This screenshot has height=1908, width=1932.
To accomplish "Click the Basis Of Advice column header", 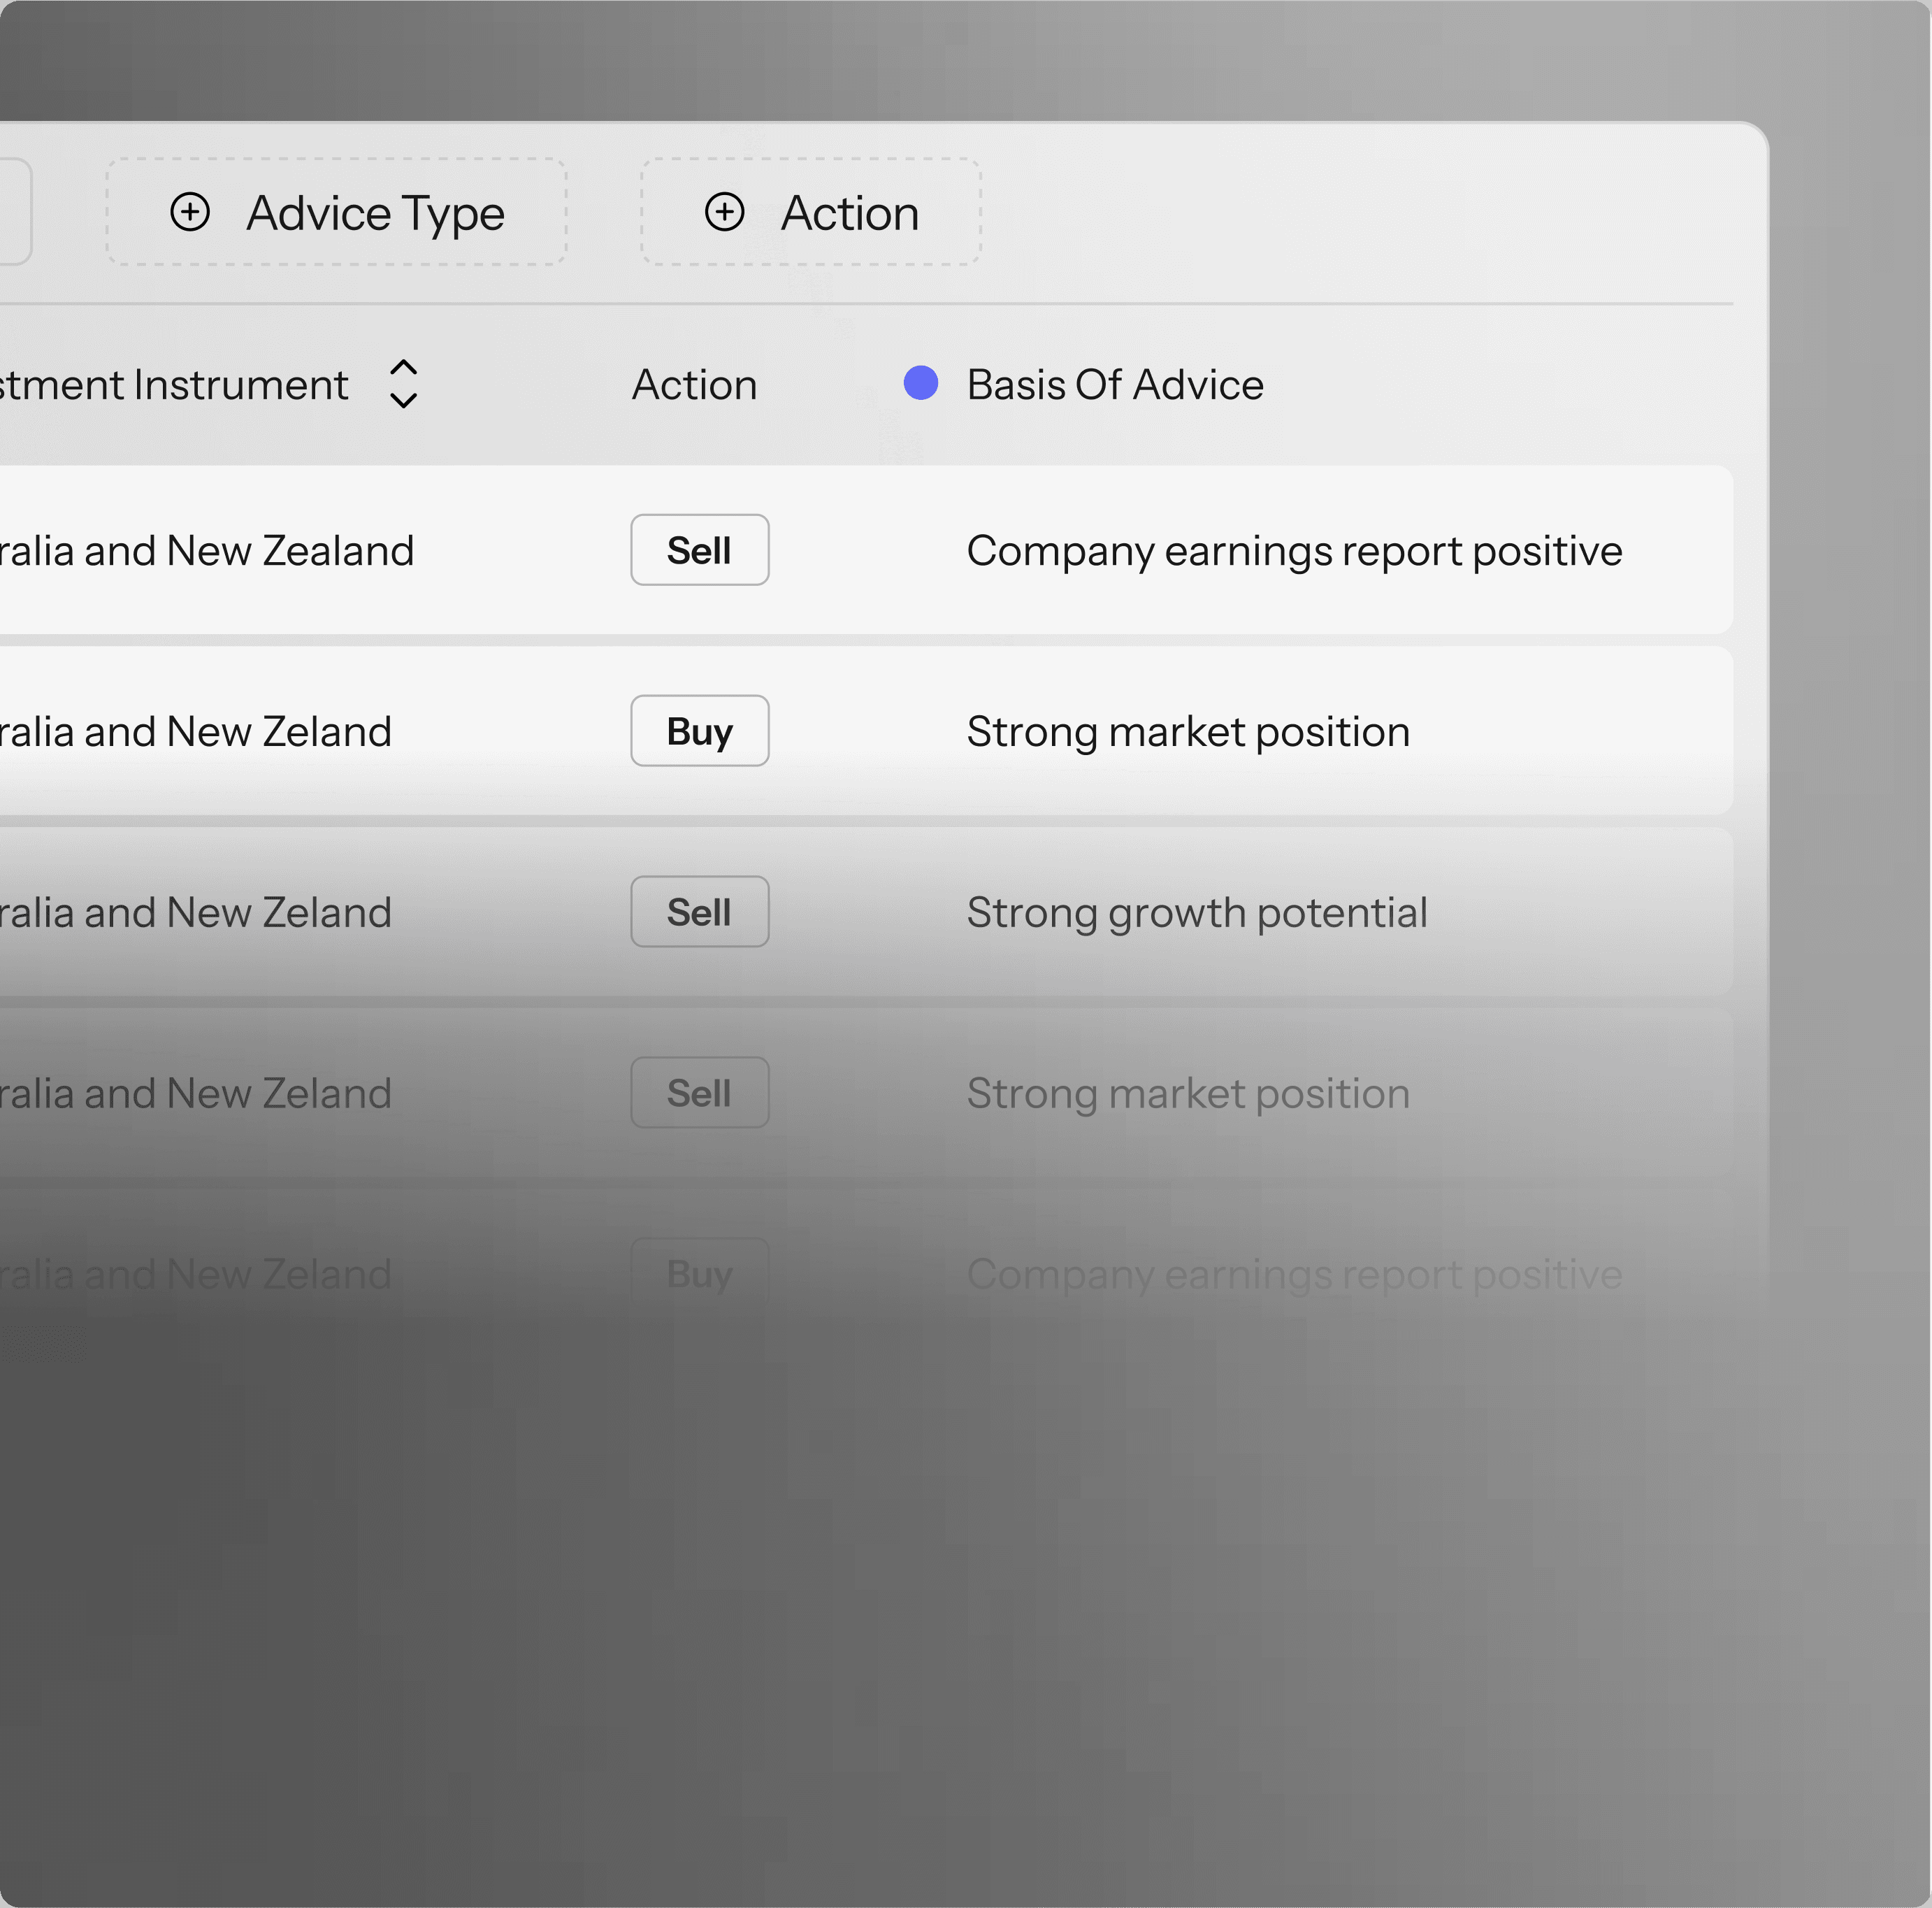I will pos(1114,385).
